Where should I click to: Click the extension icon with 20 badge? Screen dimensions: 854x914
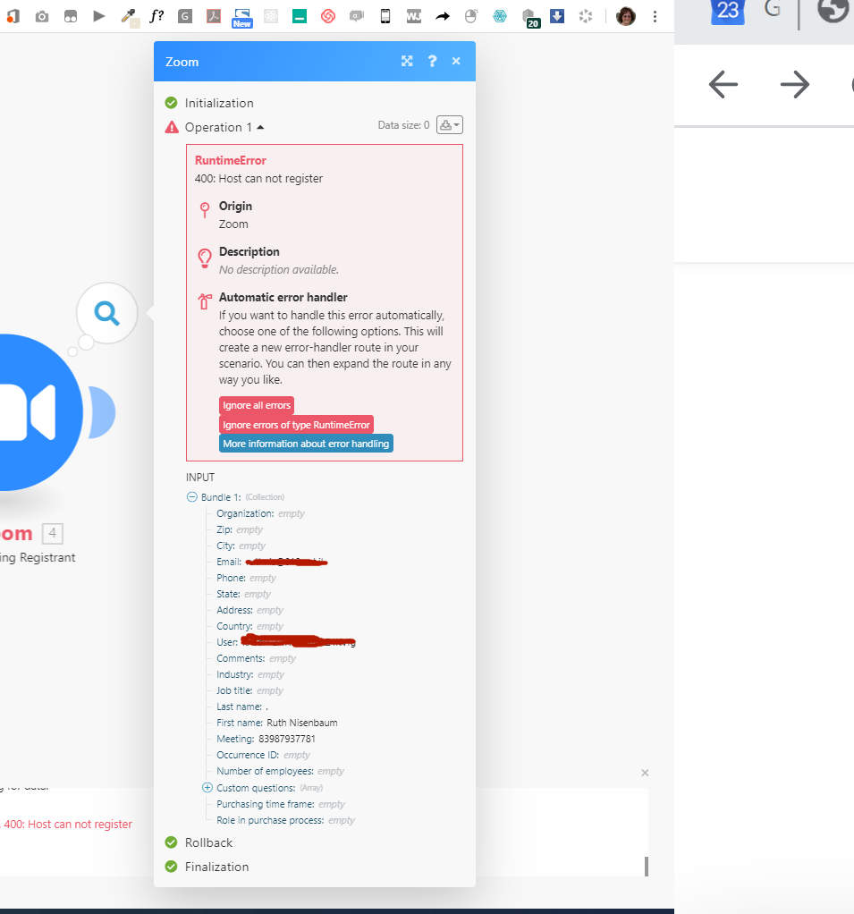530,18
